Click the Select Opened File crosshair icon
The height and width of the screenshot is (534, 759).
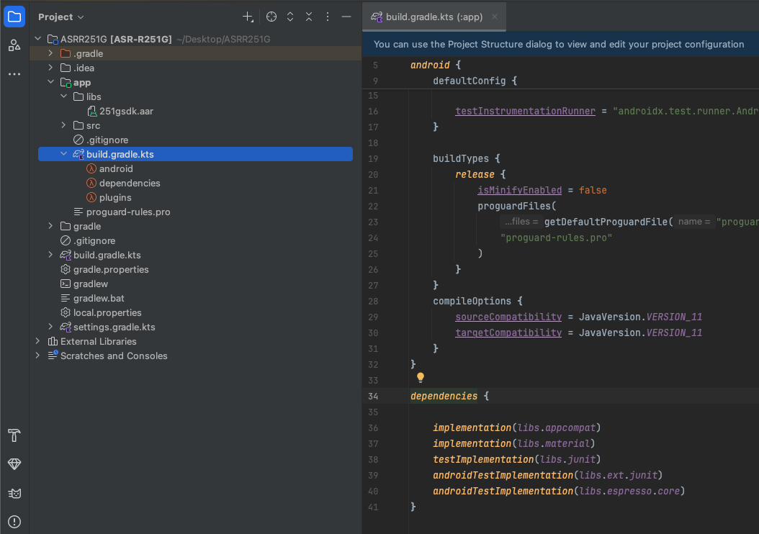(x=271, y=17)
